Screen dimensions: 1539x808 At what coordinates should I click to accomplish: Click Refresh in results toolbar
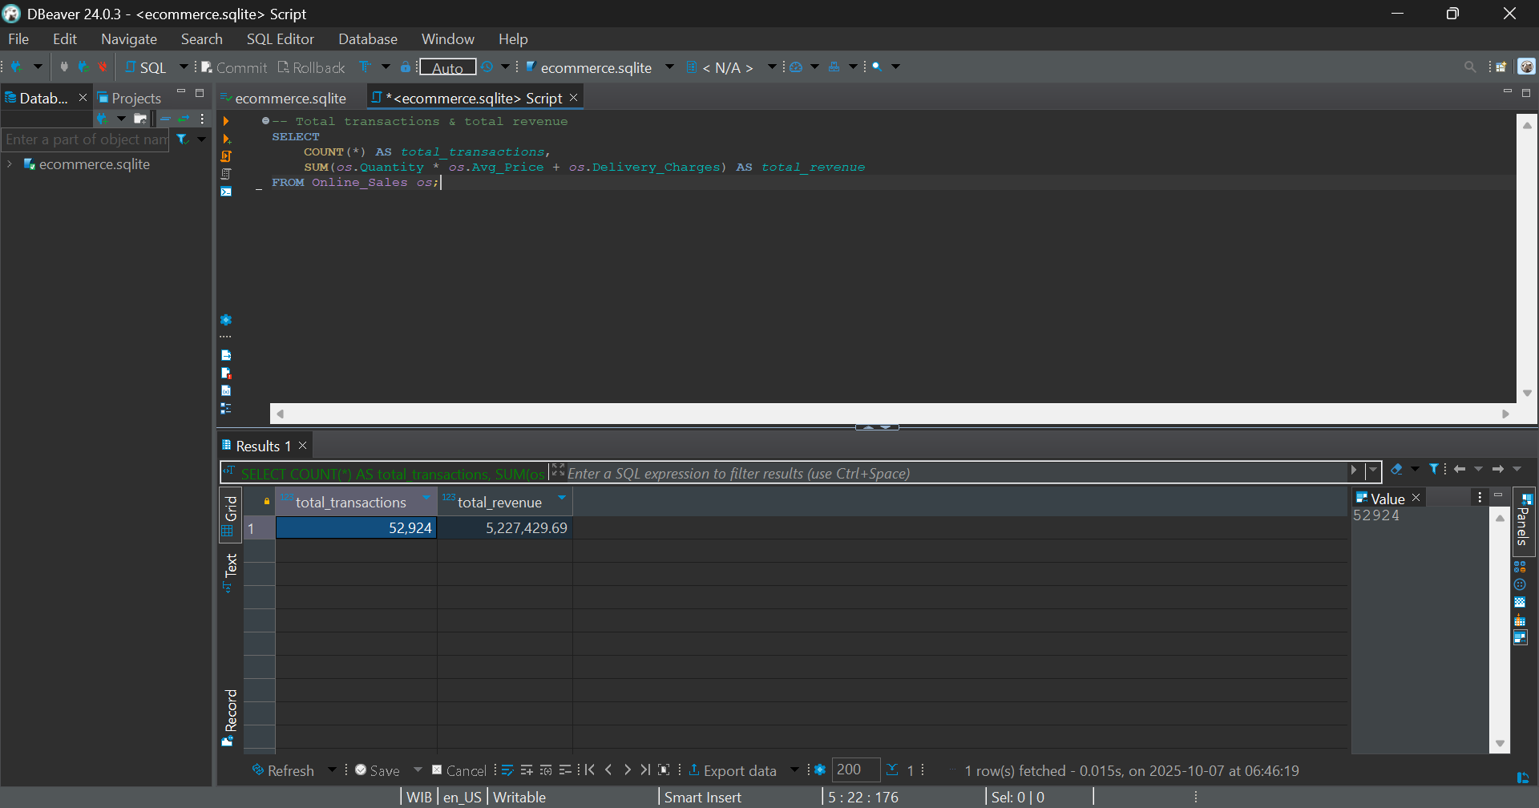click(283, 770)
